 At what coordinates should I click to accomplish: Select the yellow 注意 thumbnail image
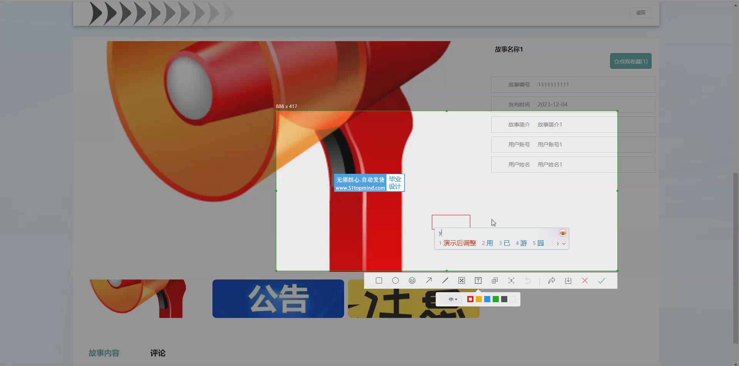[414, 299]
